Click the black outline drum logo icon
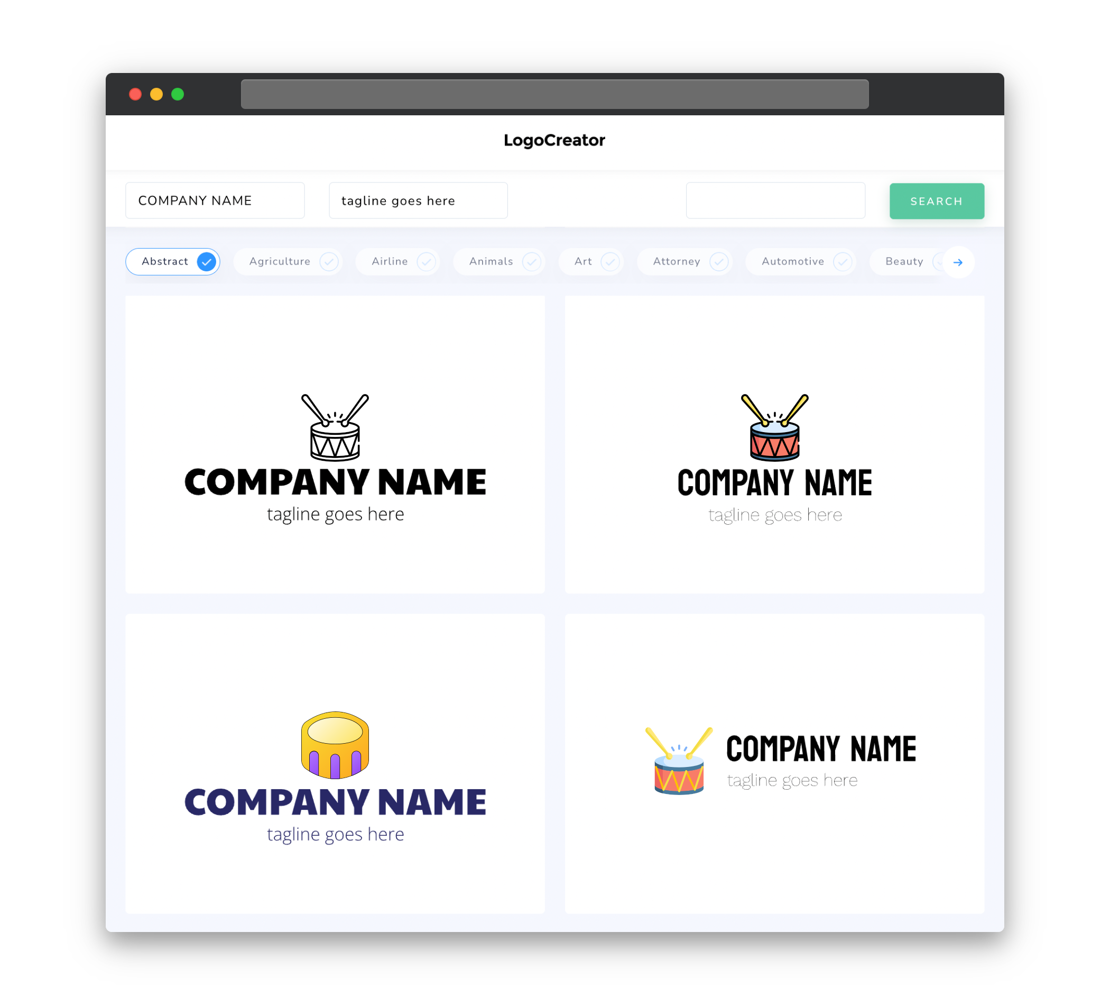 tap(336, 427)
